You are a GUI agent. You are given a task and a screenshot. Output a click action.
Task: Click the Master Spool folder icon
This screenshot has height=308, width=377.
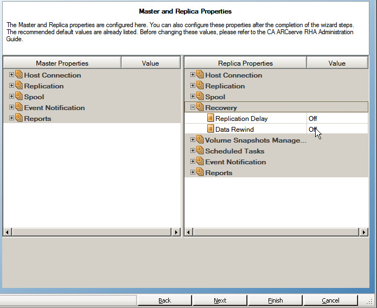[x=19, y=97]
